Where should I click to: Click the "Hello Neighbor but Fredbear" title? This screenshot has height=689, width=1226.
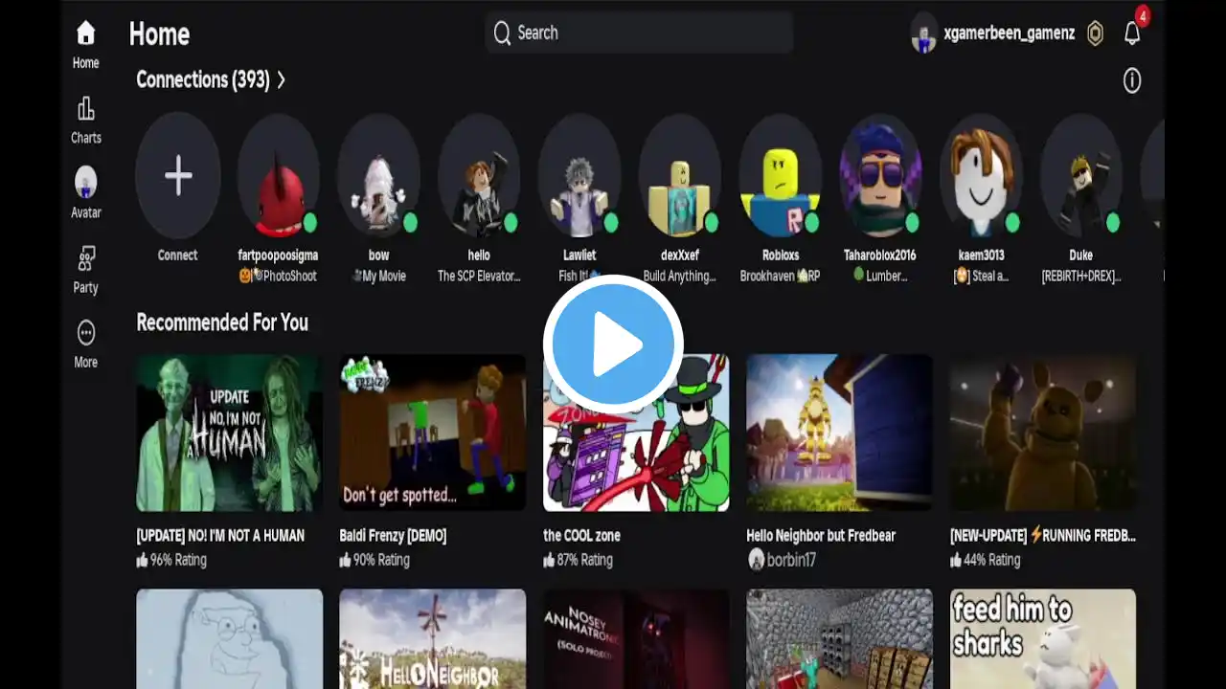coord(821,536)
